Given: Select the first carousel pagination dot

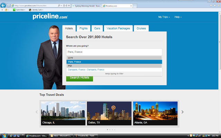Looking at the screenshot, I should click(107, 130).
